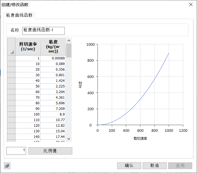Select the shear rate cell 110

28,120
